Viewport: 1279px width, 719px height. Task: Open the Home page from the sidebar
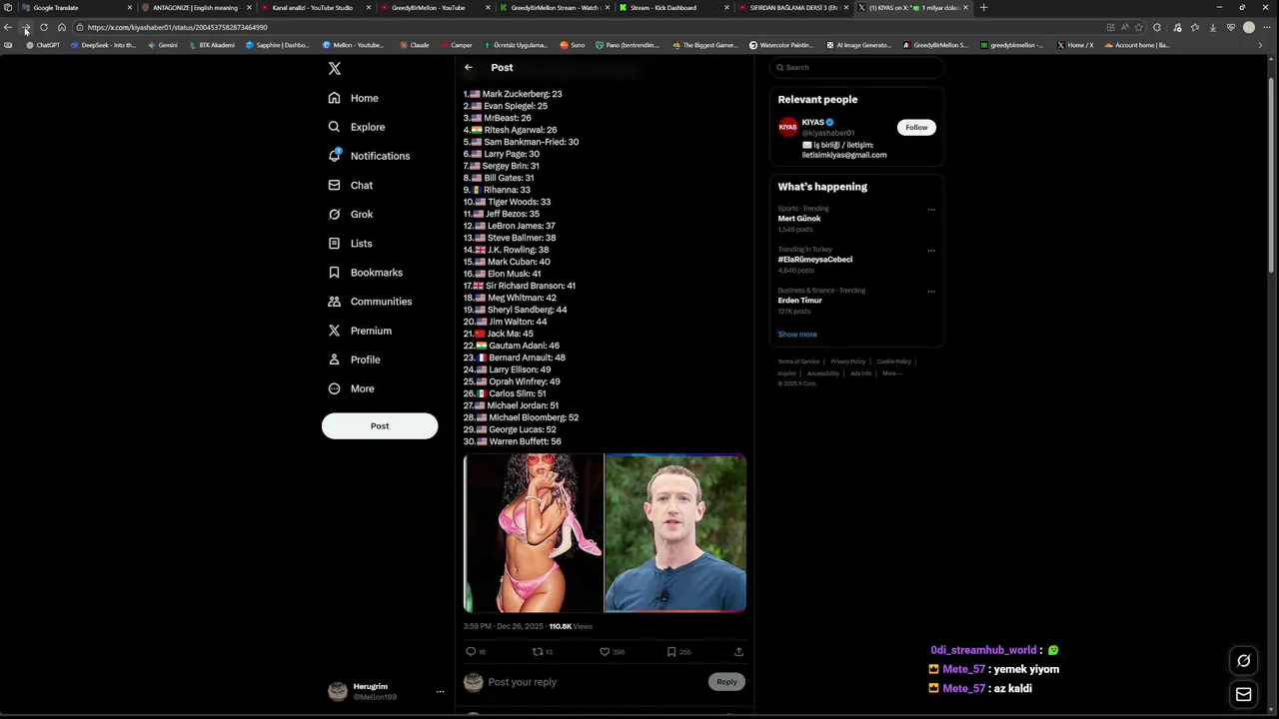coord(354,98)
